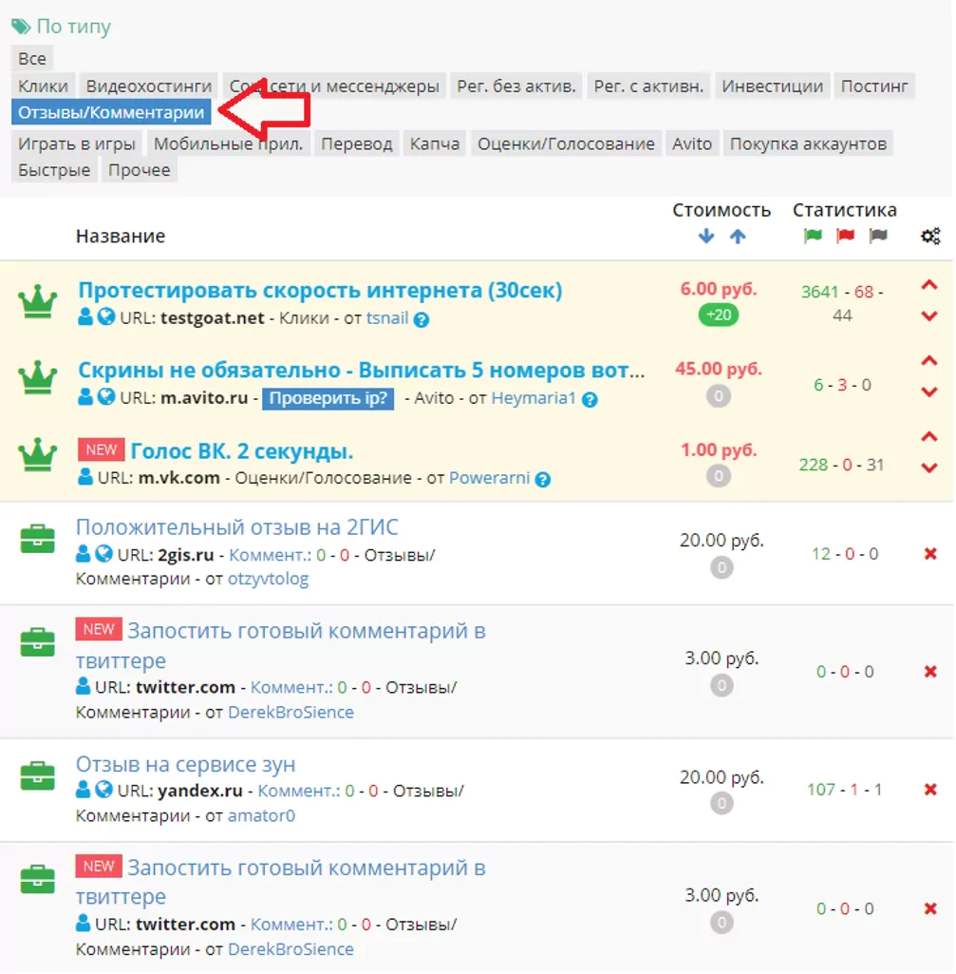
Task: Filter tasks by Постинг
Action: click(874, 86)
